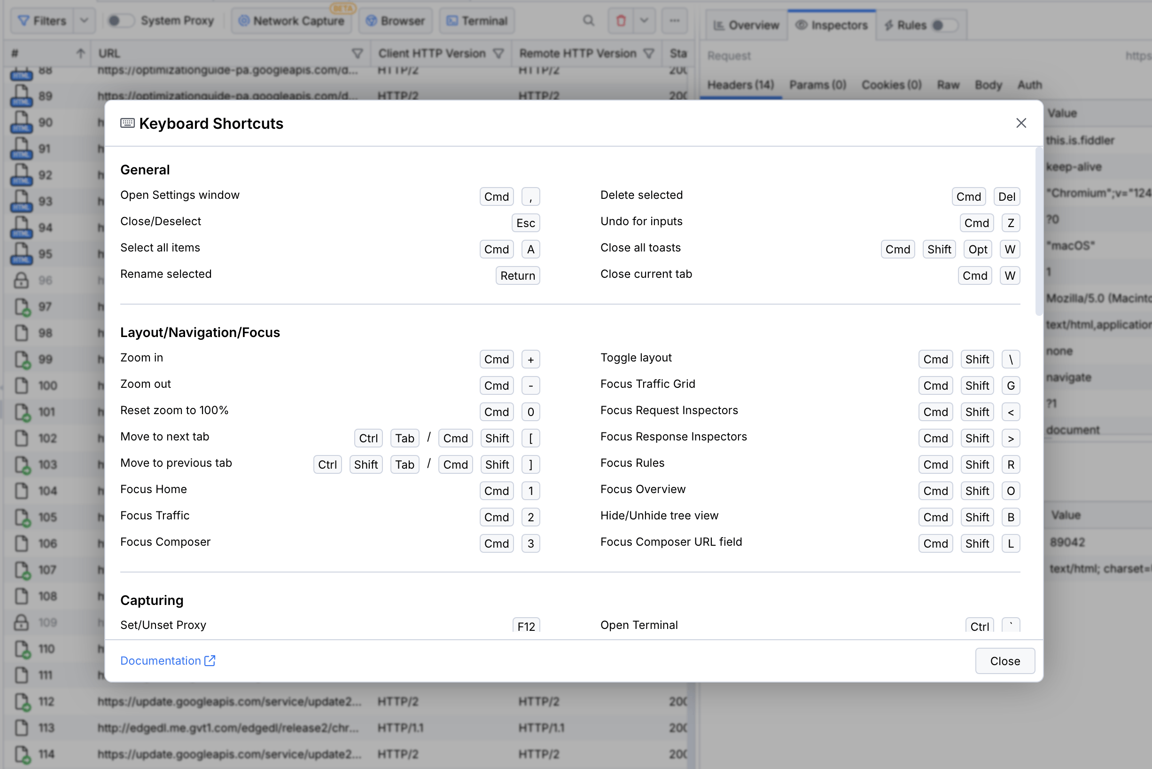Select the Raw request tab
The width and height of the screenshot is (1152, 769).
[948, 85]
